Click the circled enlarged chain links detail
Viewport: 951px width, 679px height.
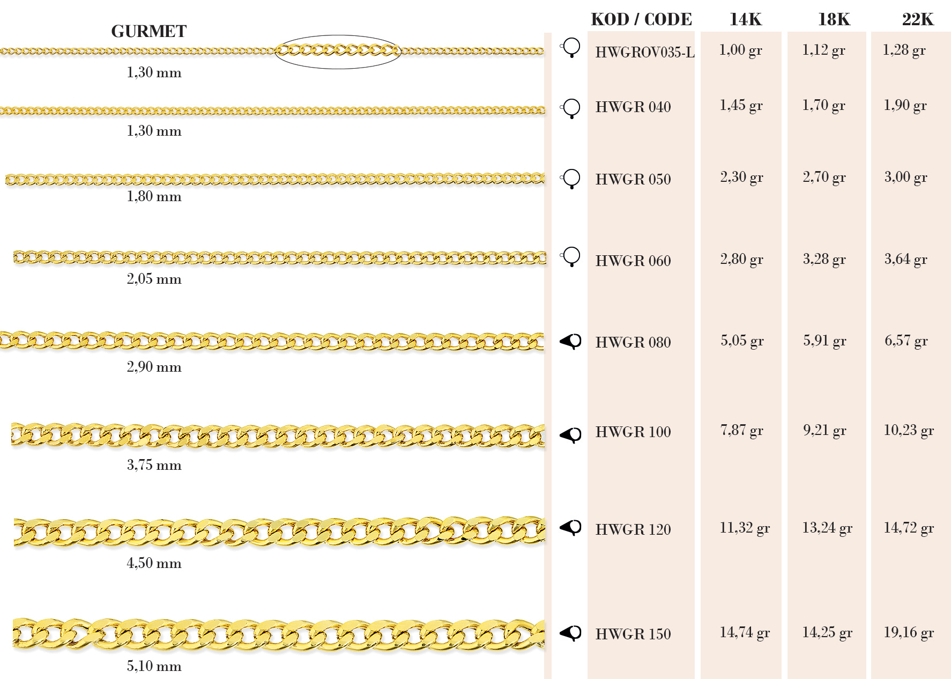pos(338,51)
